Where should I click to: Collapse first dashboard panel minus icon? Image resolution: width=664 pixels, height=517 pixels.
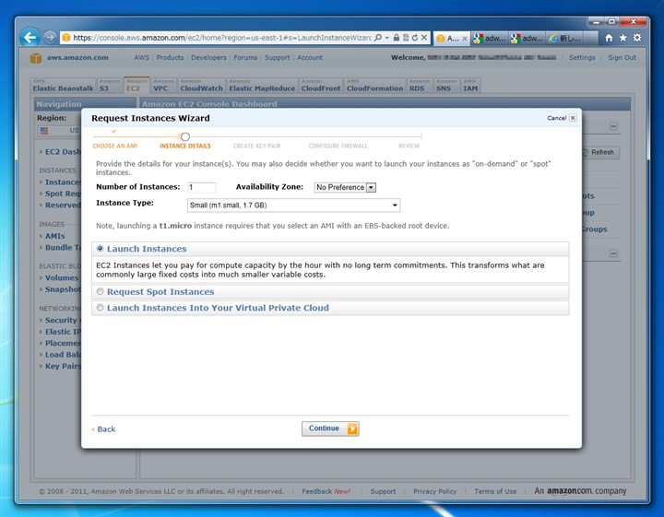point(613,126)
